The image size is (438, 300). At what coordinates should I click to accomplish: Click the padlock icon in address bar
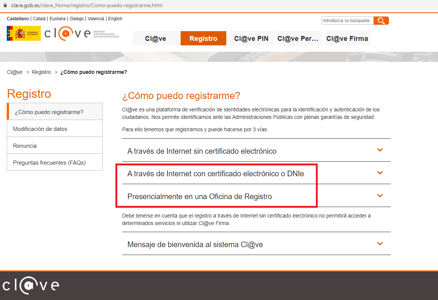click(5, 5)
